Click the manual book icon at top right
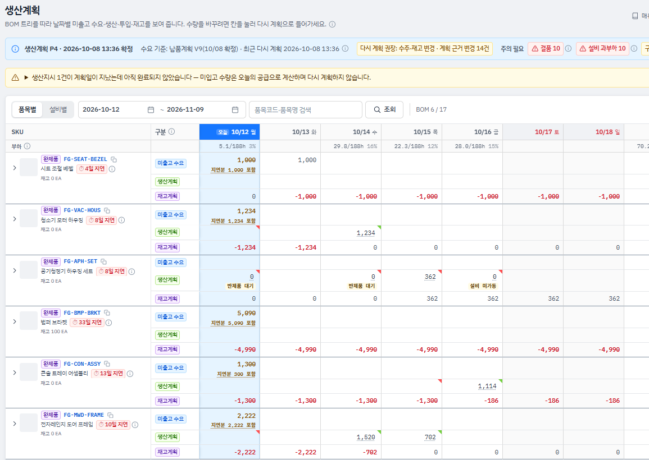 click(635, 16)
